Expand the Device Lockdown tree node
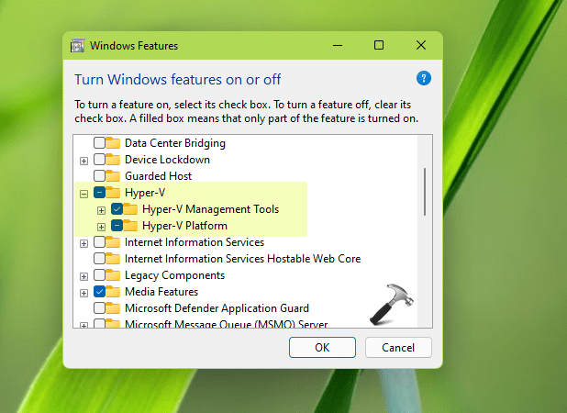This screenshot has width=567, height=413. pos(83,161)
